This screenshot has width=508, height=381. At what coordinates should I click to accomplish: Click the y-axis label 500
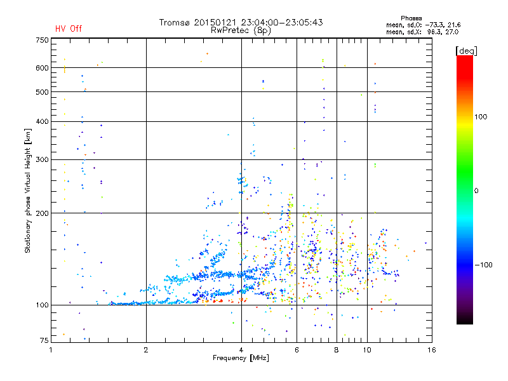pyautogui.click(x=42, y=92)
